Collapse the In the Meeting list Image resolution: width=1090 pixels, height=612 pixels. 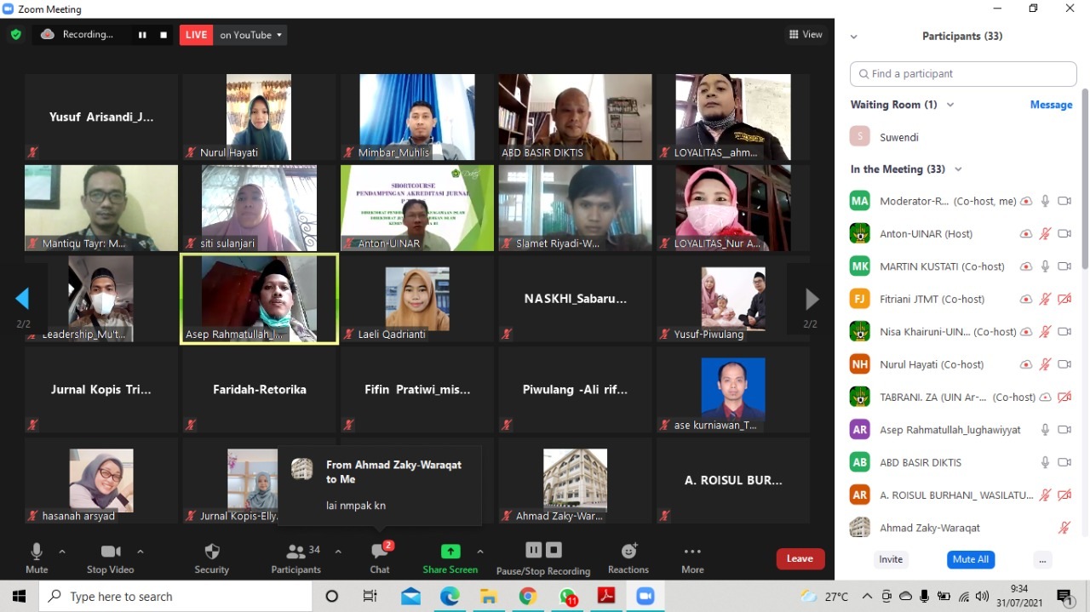tap(958, 169)
